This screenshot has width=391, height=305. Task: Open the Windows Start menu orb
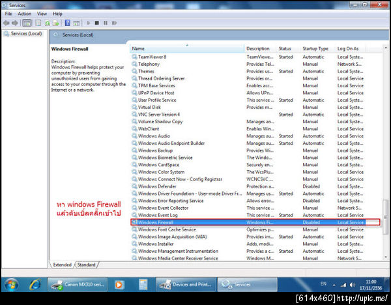12,285
